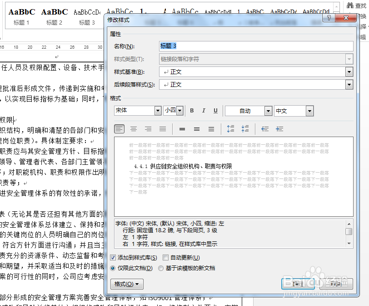Select 基于该模板的新文档 radio button
This screenshot has width=369, height=306.
coord(162,268)
